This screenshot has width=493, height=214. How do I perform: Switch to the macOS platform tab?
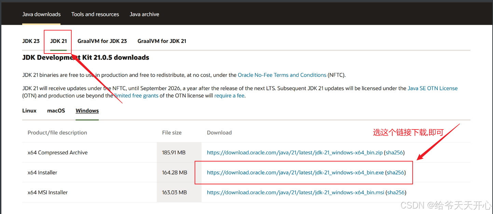[x=56, y=111]
